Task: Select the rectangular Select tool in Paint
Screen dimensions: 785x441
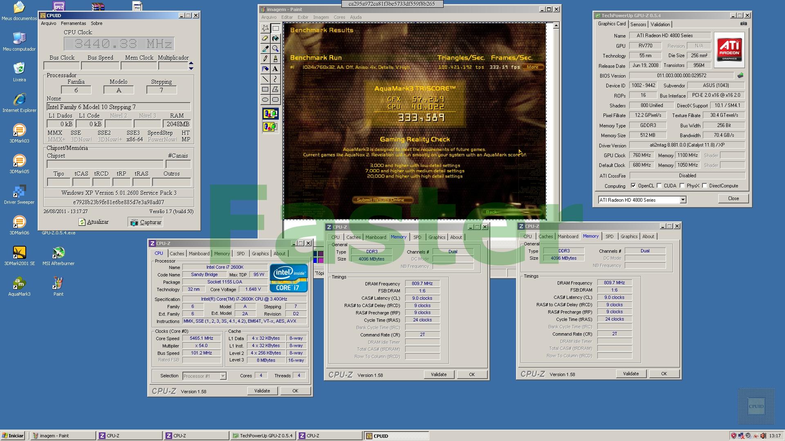Action: click(276, 28)
